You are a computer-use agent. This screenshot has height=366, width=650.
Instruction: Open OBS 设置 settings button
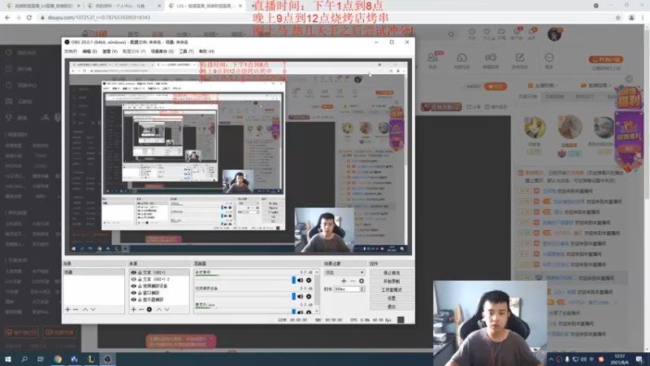coord(392,298)
